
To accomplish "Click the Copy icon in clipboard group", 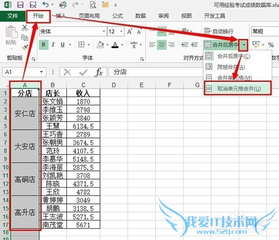I will pos(25,38).
